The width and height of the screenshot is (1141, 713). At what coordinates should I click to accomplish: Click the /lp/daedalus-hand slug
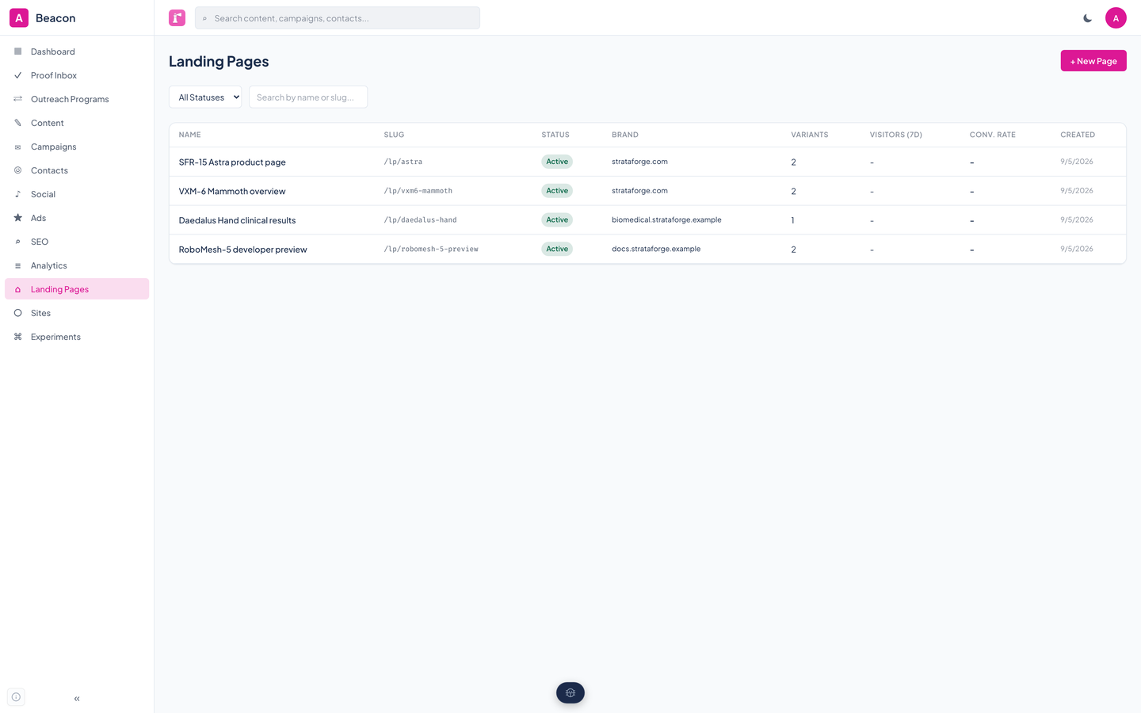coord(421,220)
